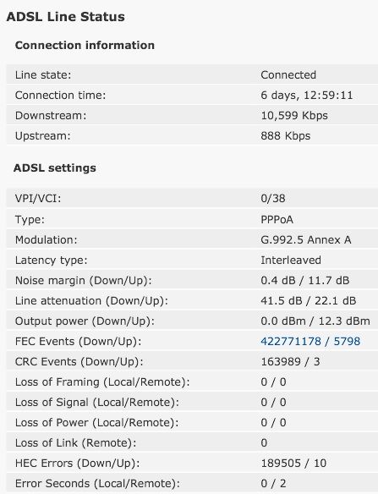Select the ADSL Line Status heading
Image resolution: width=378 pixels, height=494 pixels.
click(x=65, y=17)
